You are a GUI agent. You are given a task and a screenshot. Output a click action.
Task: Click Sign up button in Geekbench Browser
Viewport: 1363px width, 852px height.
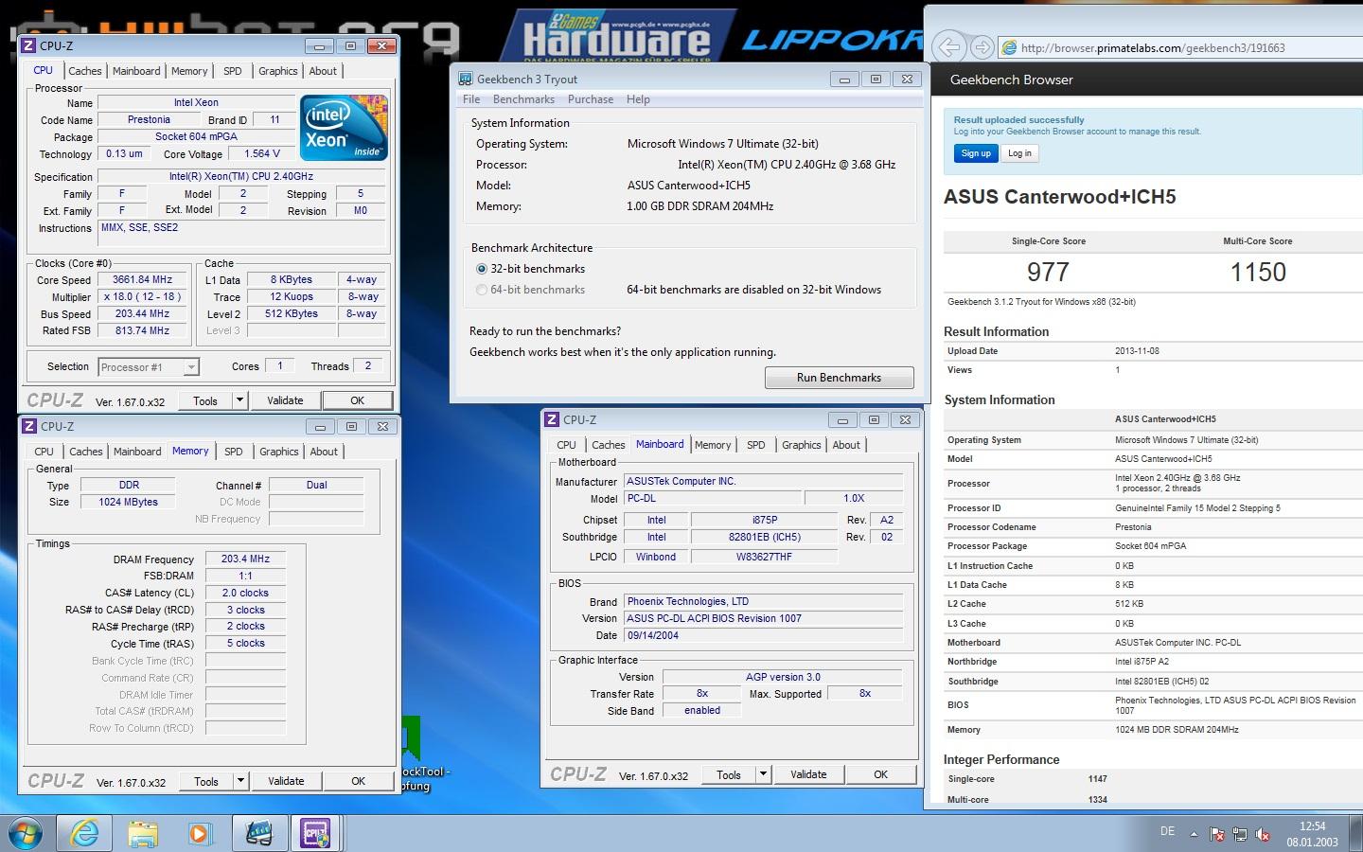click(x=976, y=153)
